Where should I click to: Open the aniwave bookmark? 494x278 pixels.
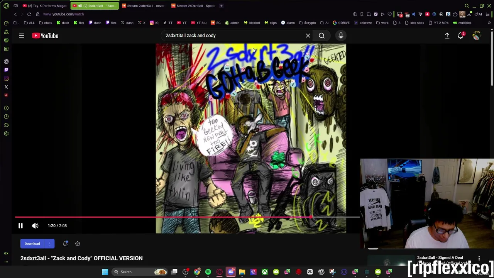[x=363, y=23]
